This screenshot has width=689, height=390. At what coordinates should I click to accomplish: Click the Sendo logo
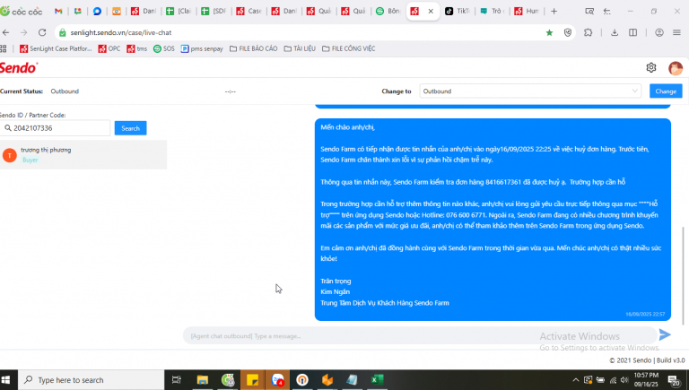click(x=19, y=68)
